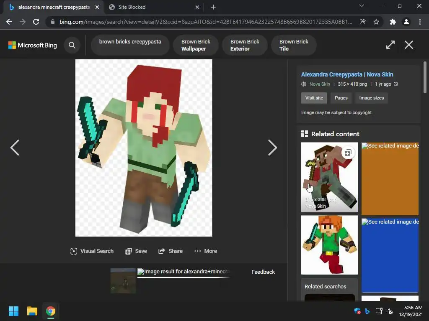Click the Related searches card
The image size is (429, 321).
[x=329, y=290]
